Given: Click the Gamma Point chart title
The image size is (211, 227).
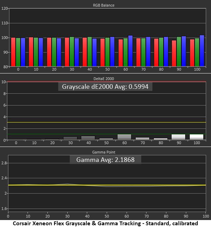Looking at the screenshot, I should [x=104, y=152].
